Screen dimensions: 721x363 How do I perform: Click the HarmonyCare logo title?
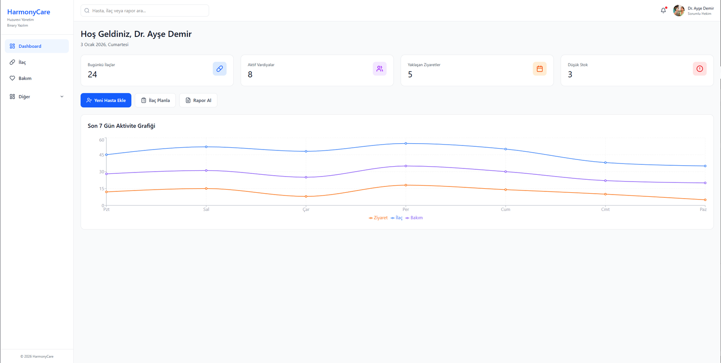coord(28,12)
